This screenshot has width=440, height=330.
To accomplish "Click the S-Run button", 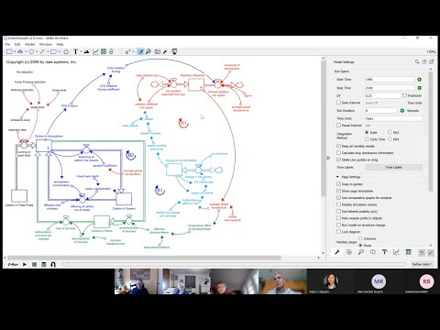I will click(x=13, y=264).
